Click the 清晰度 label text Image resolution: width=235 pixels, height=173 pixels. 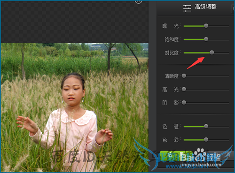click(172, 76)
